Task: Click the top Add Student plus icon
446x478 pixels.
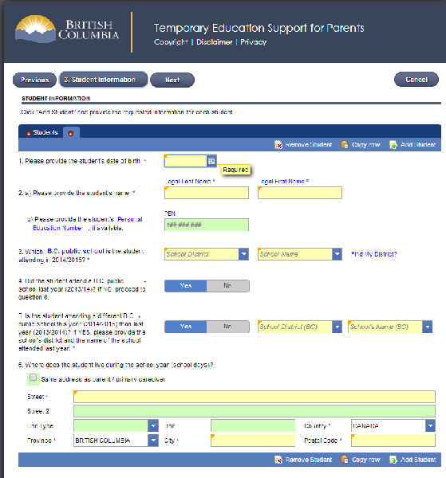Action: tap(393, 145)
